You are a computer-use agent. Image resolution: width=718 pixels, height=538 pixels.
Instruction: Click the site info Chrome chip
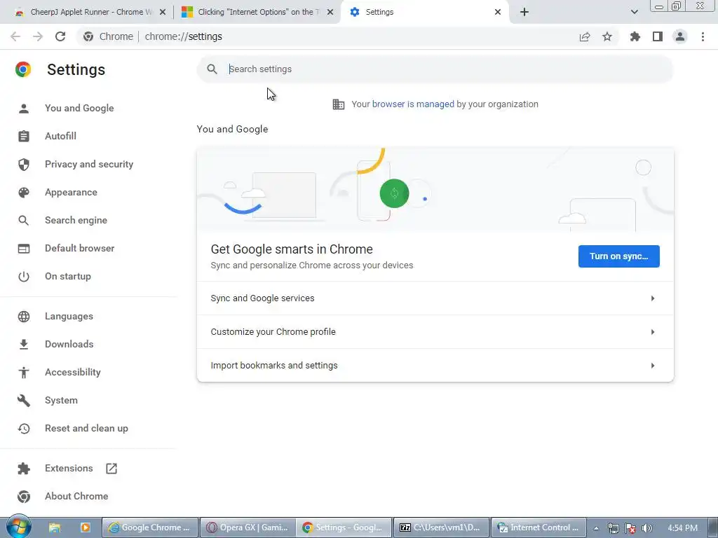pyautogui.click(x=108, y=36)
